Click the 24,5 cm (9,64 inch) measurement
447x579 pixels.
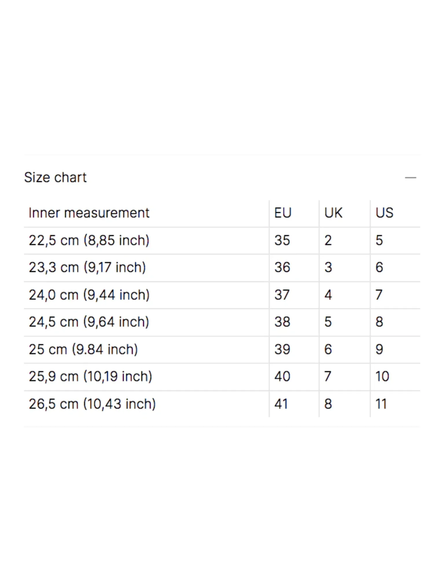(89, 322)
